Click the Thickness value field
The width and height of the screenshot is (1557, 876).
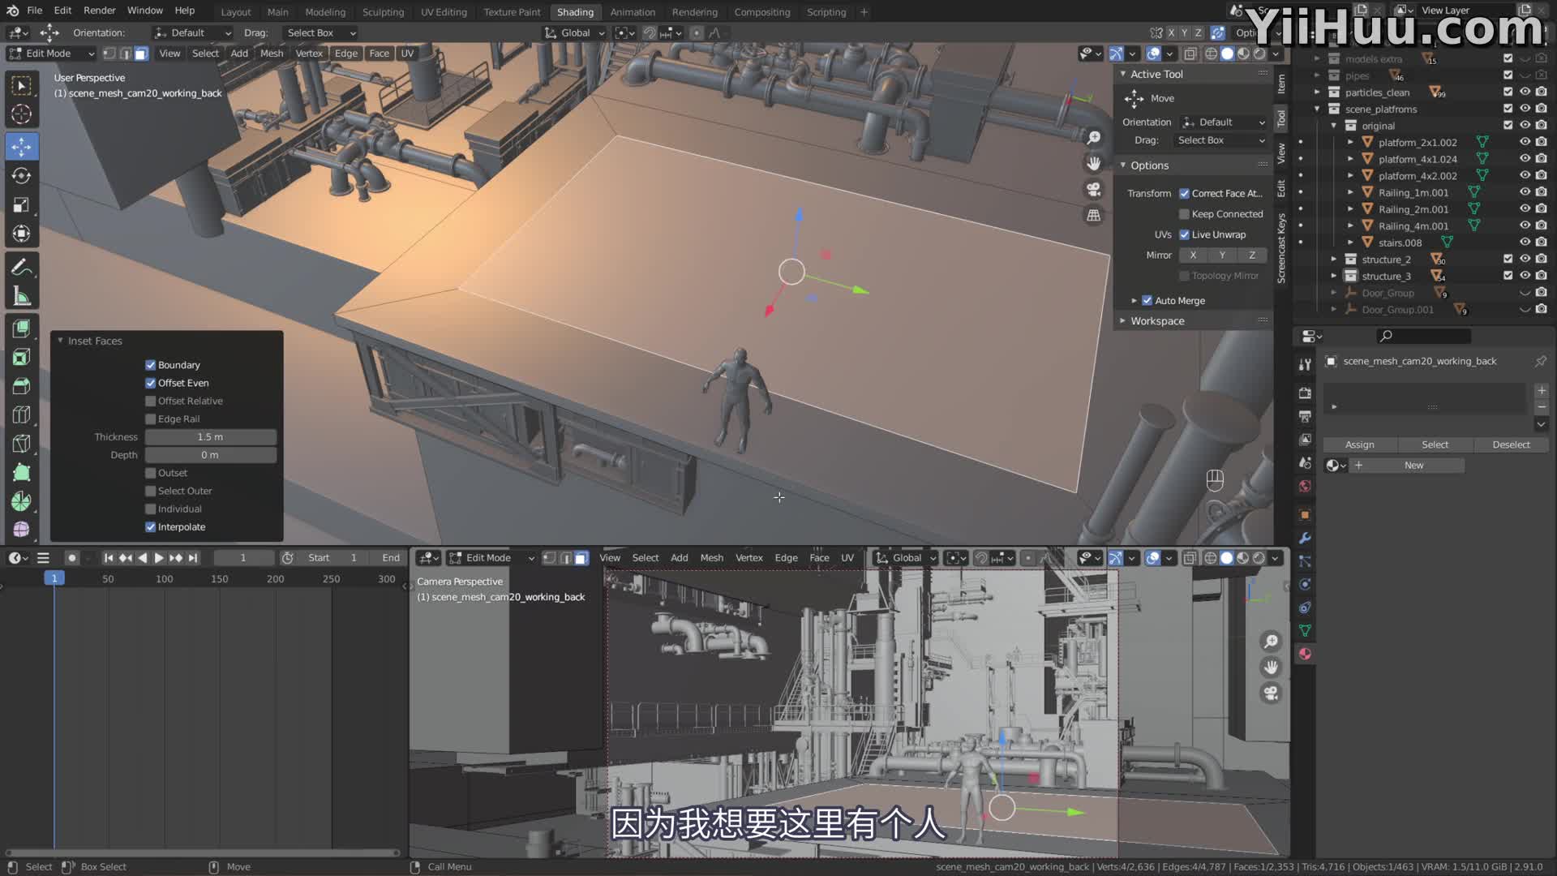point(210,437)
